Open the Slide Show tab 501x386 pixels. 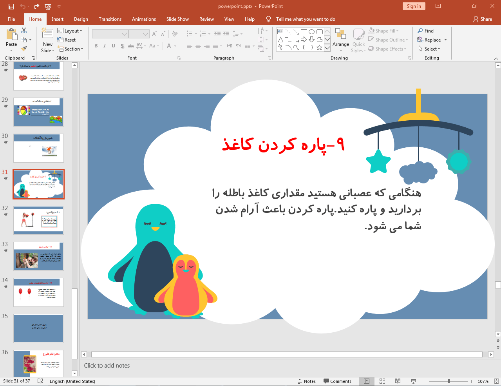[177, 19]
